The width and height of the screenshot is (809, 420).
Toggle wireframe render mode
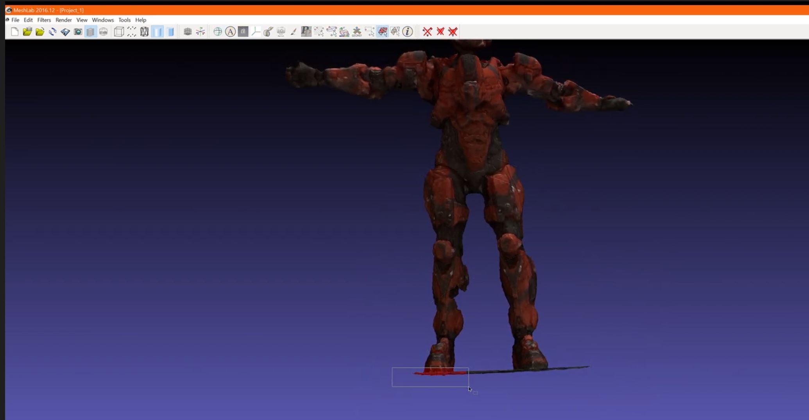144,32
